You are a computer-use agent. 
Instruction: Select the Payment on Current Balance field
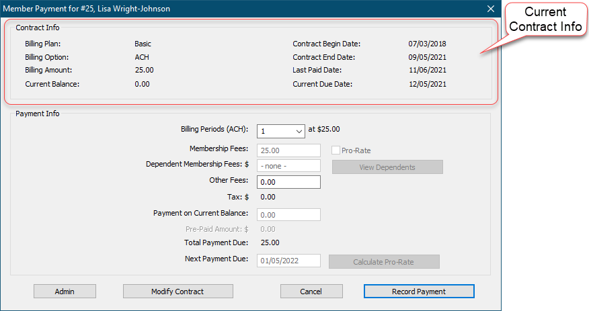pos(288,215)
